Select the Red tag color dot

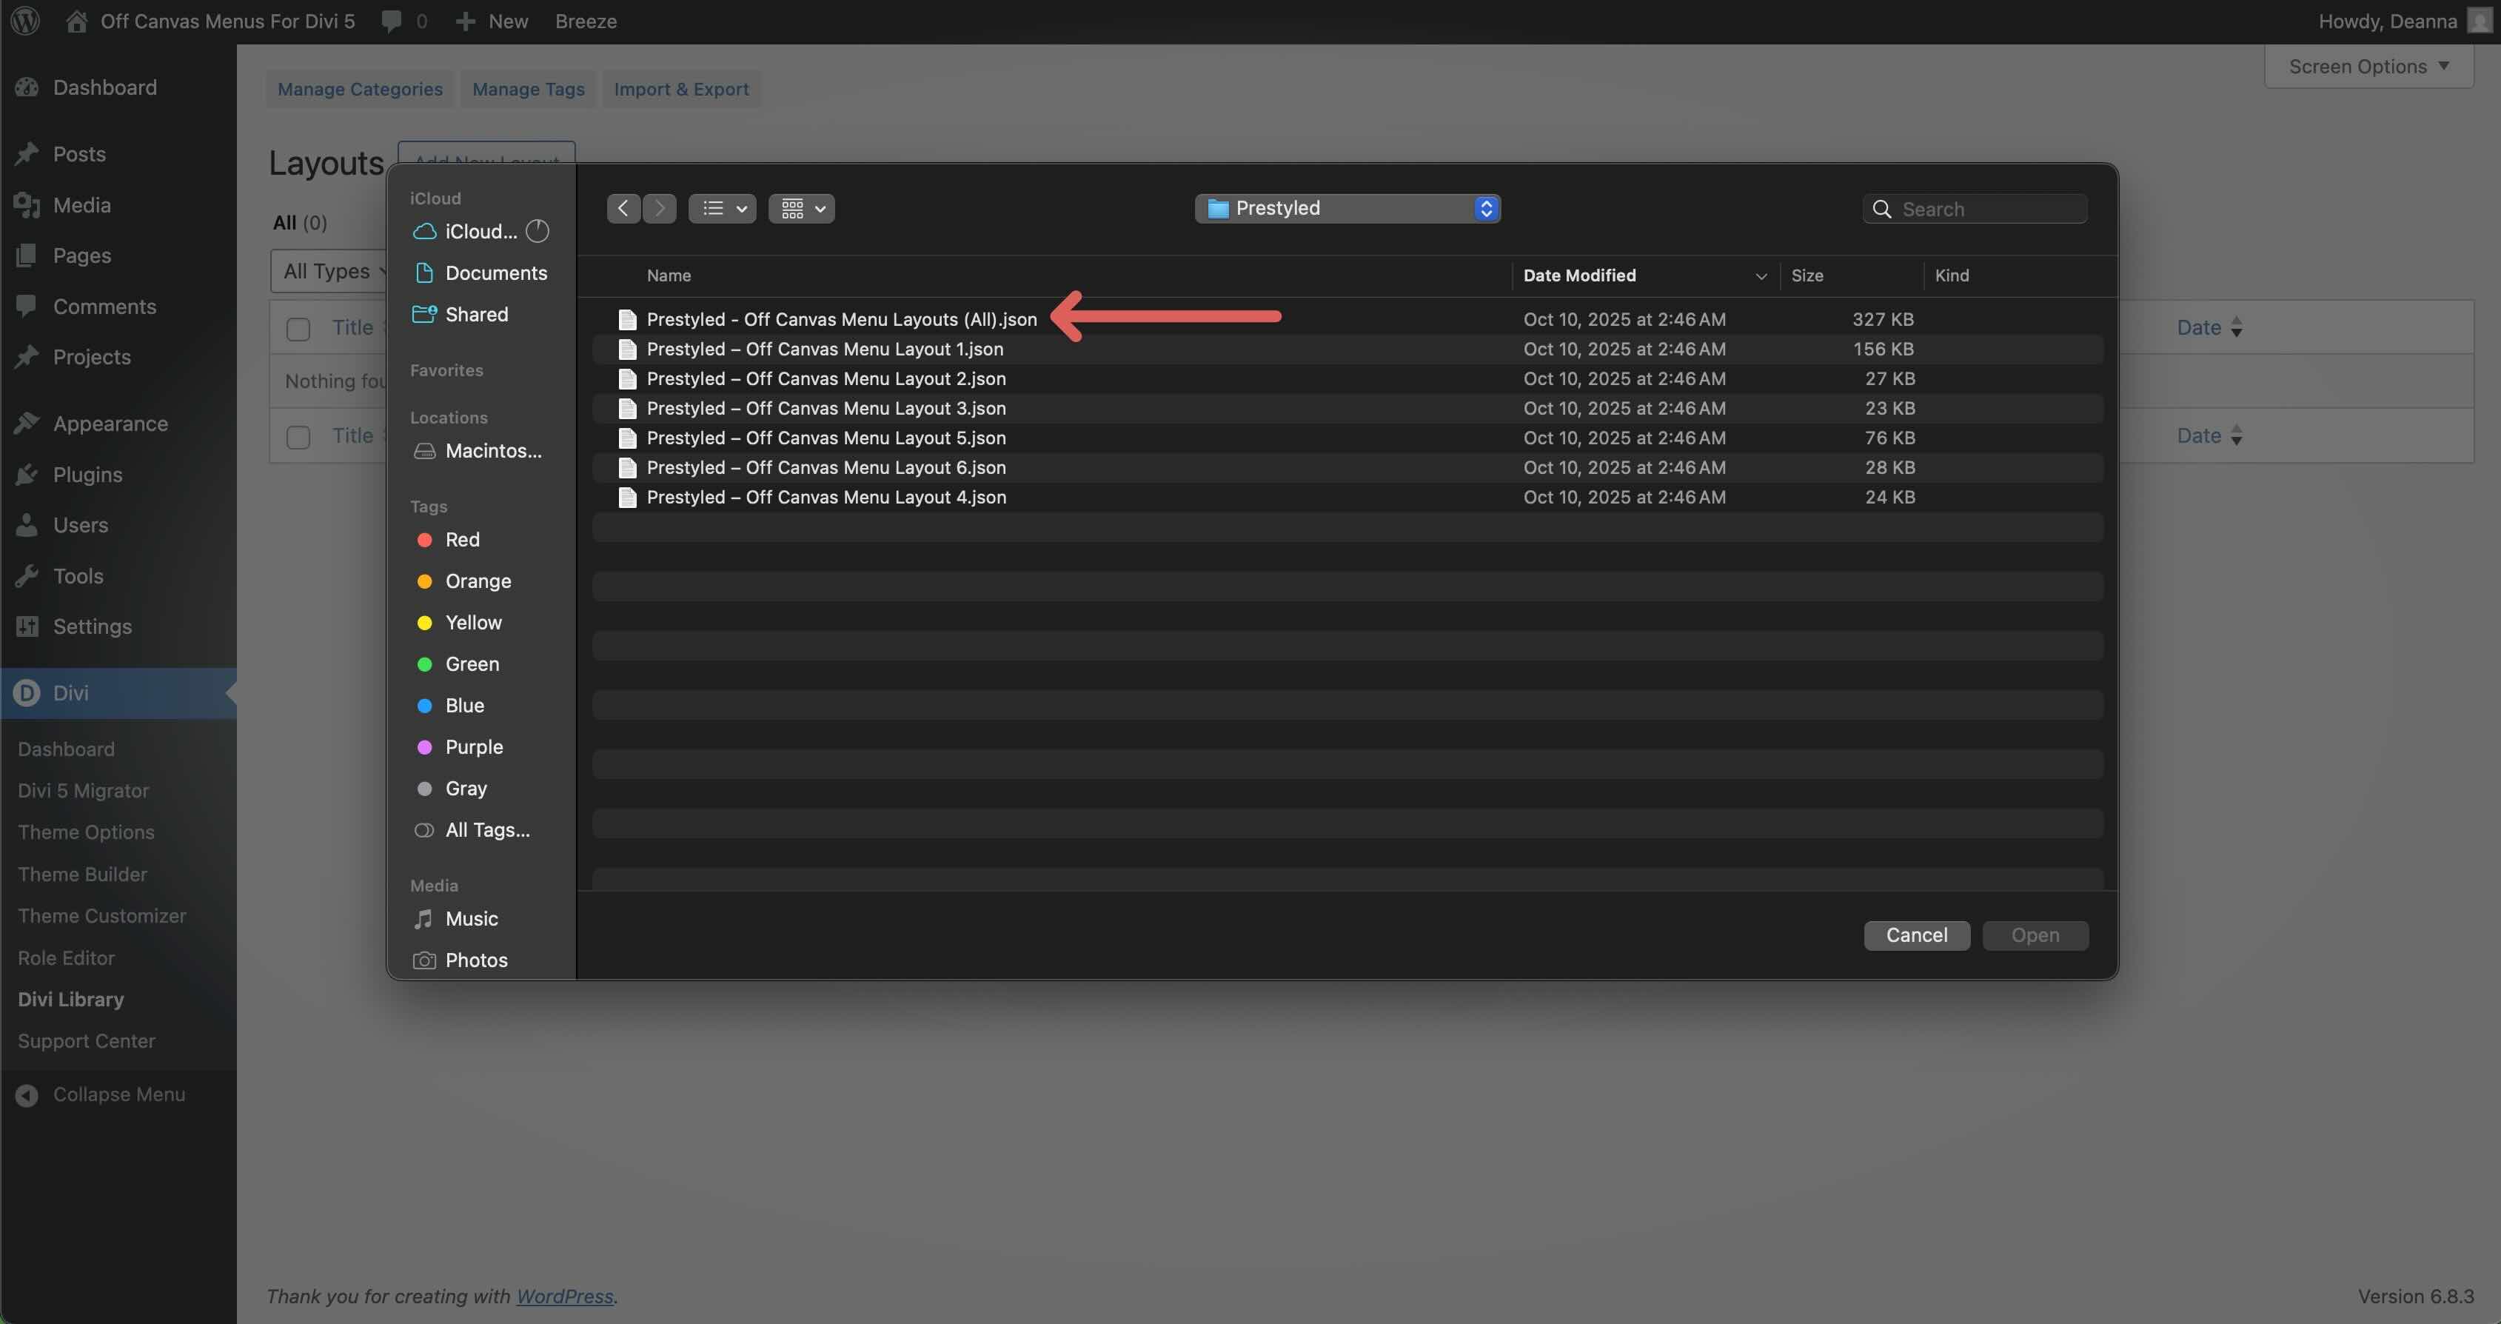pos(424,540)
